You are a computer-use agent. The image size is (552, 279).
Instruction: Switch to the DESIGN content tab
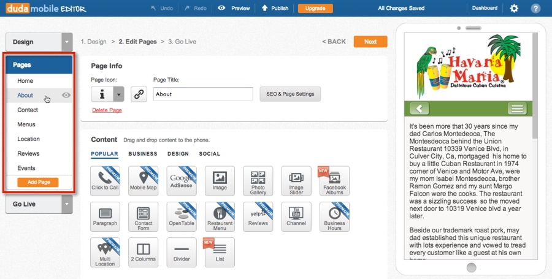[x=178, y=154]
